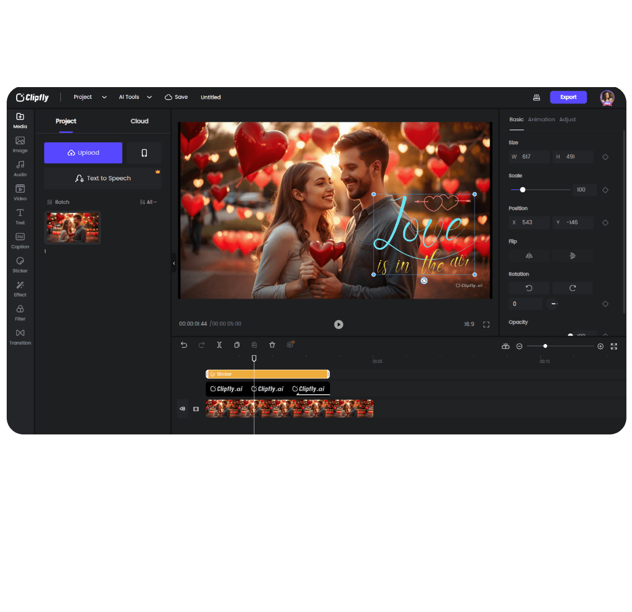
Task: Toggle horizontal flip for the sticker
Action: click(529, 255)
